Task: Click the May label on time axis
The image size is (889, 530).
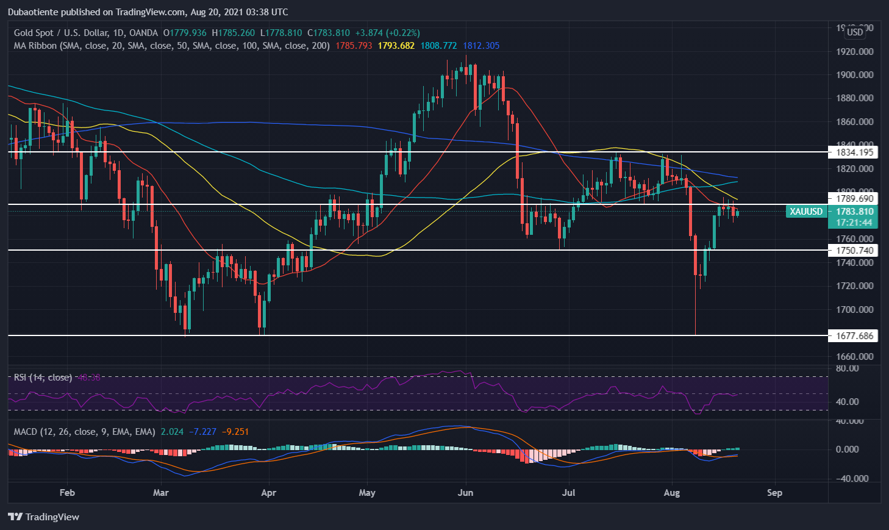Action: click(367, 493)
